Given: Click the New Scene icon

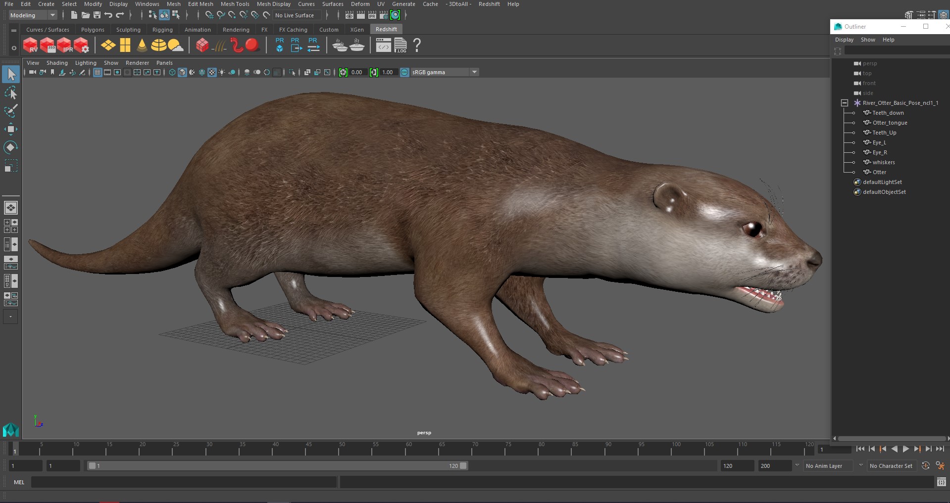Looking at the screenshot, I should (74, 15).
